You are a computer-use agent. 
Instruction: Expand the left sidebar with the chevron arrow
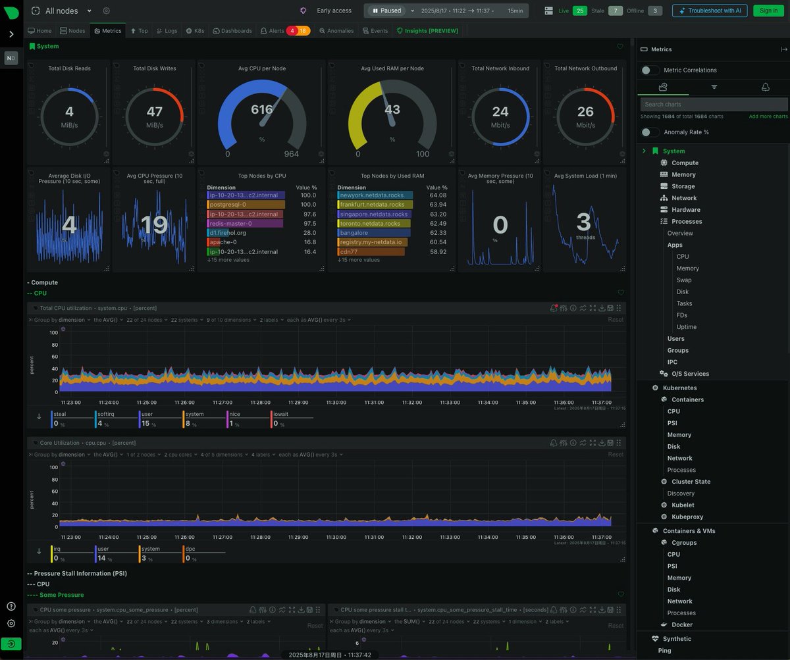[x=11, y=34]
